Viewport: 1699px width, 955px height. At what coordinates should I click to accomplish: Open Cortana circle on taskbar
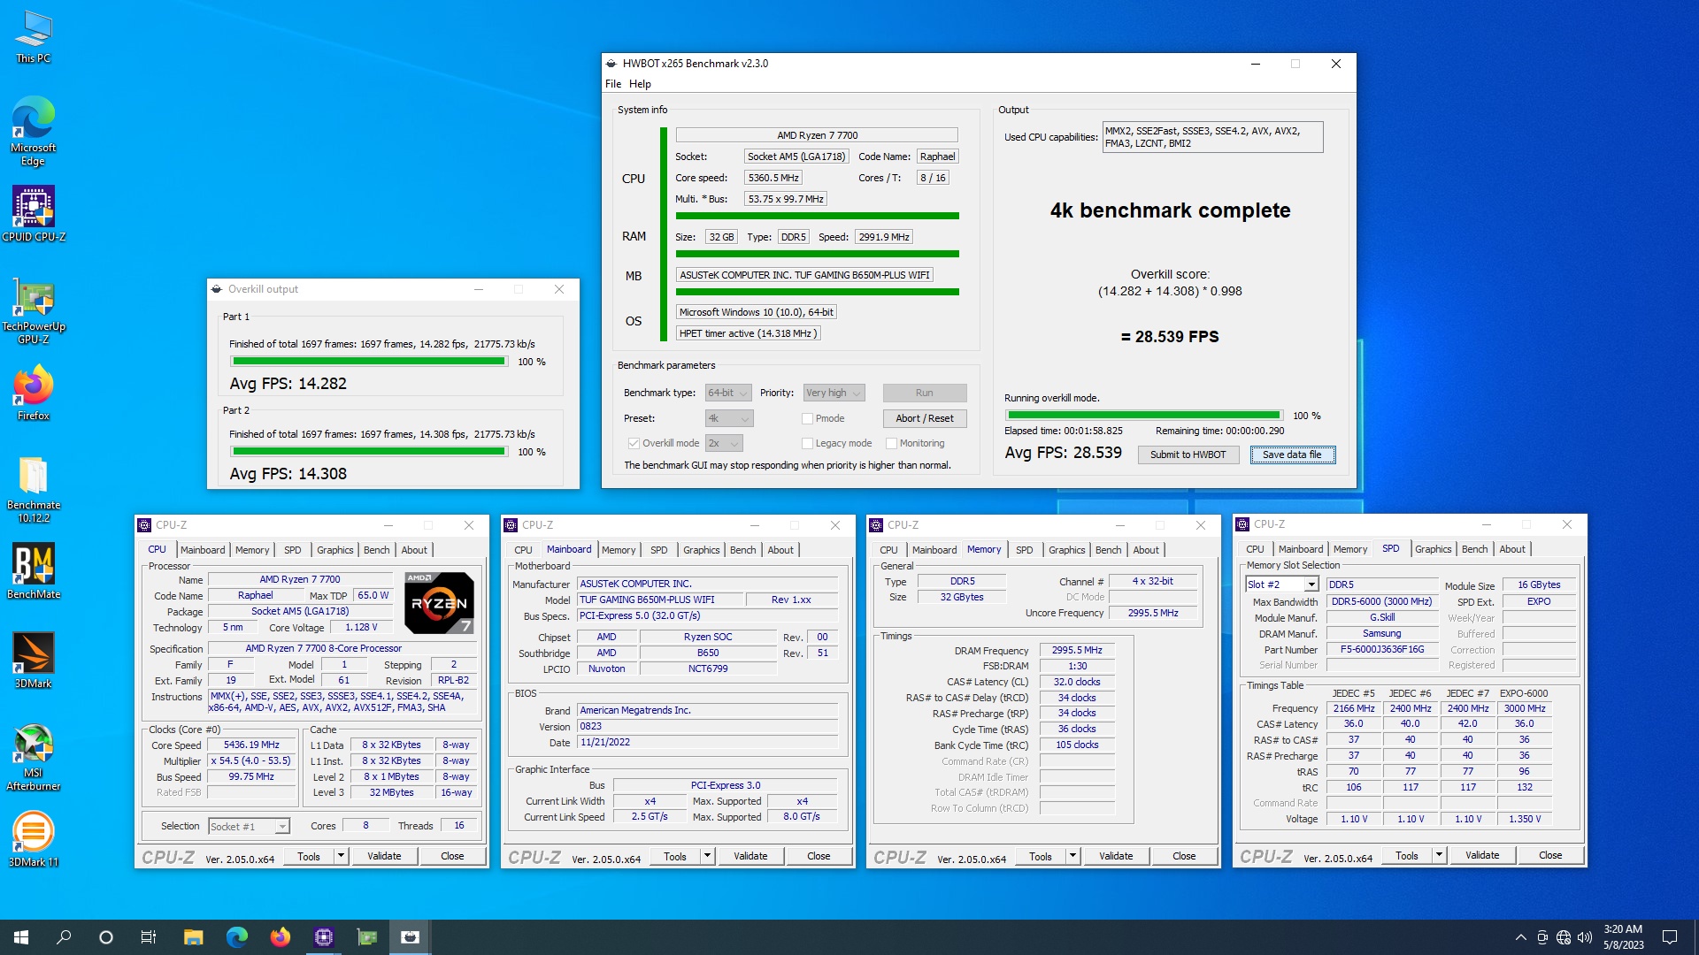tap(106, 937)
